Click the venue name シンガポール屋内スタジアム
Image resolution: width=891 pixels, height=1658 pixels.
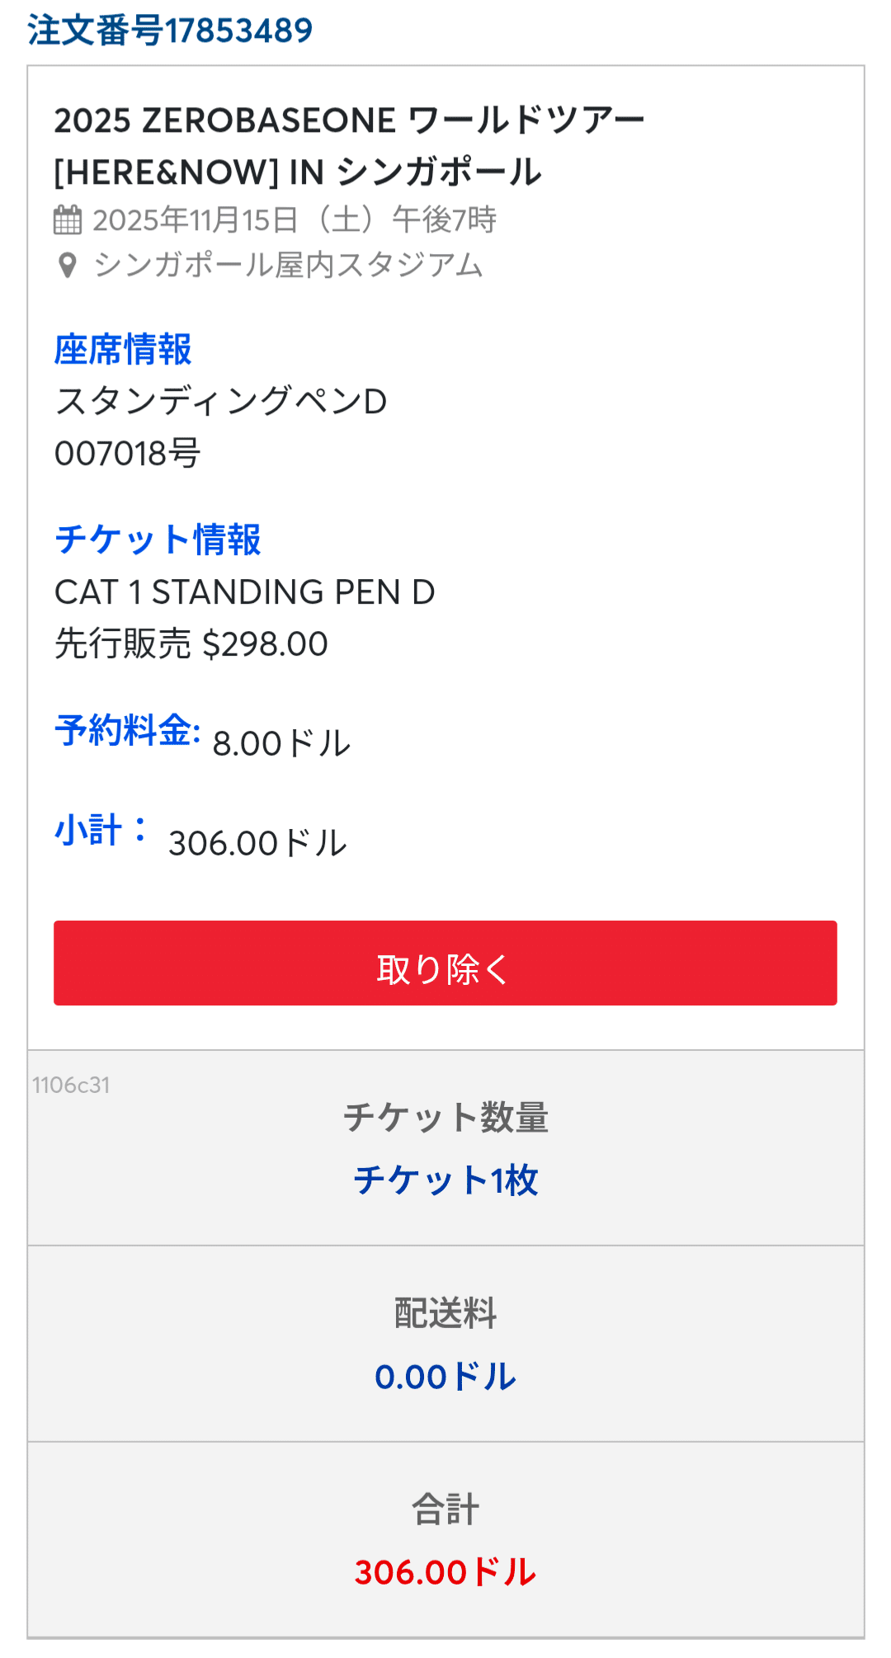tap(288, 266)
